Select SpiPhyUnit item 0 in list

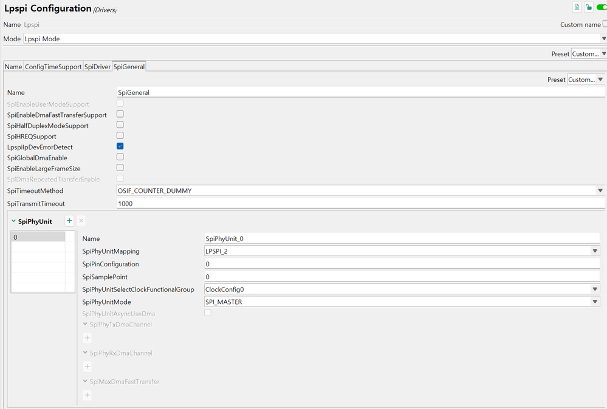(38, 237)
